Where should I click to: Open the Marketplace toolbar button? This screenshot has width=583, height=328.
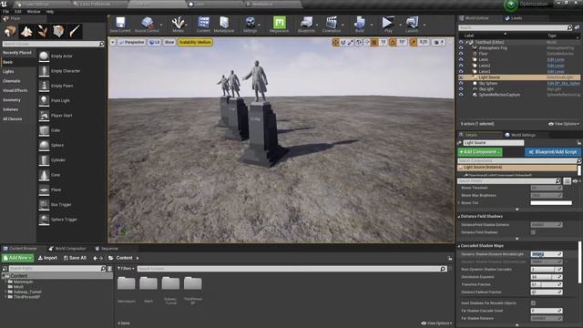coord(224,25)
